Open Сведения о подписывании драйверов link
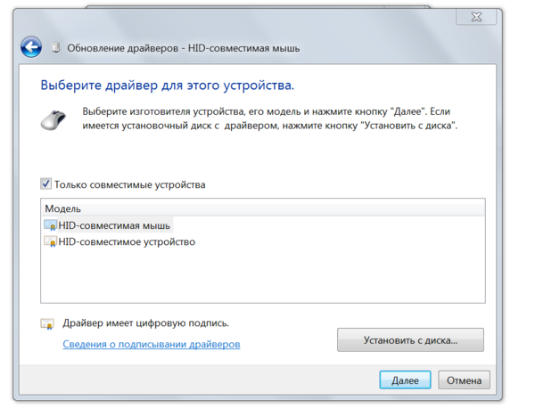This screenshot has width=535, height=408. click(x=152, y=344)
